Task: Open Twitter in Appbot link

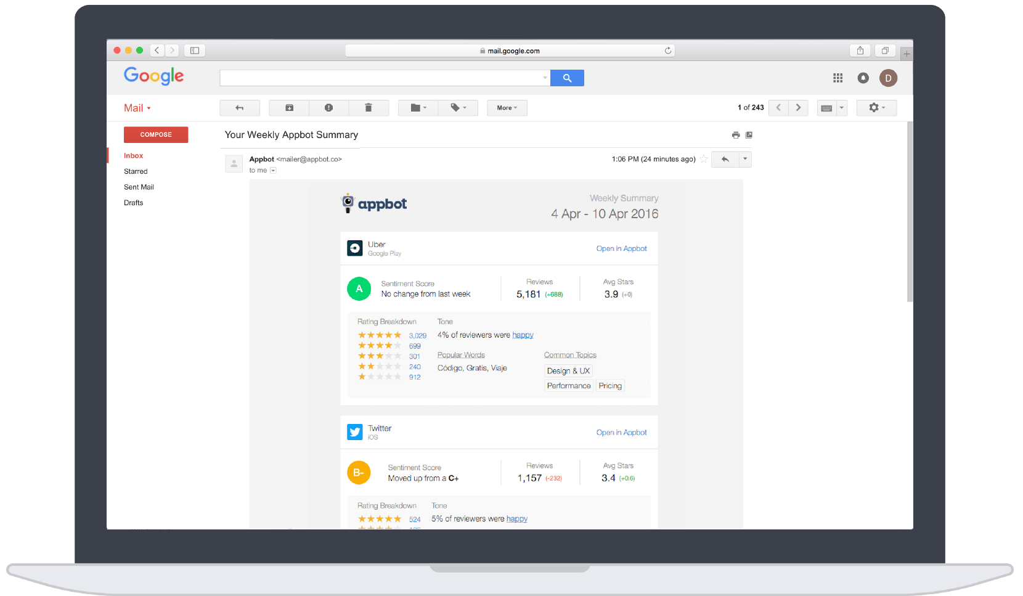Action: pos(622,432)
